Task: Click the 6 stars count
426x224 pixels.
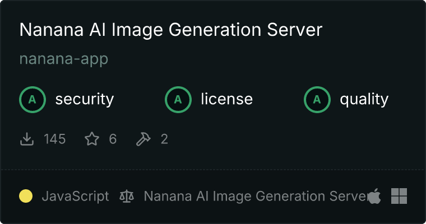Action: [x=113, y=139]
